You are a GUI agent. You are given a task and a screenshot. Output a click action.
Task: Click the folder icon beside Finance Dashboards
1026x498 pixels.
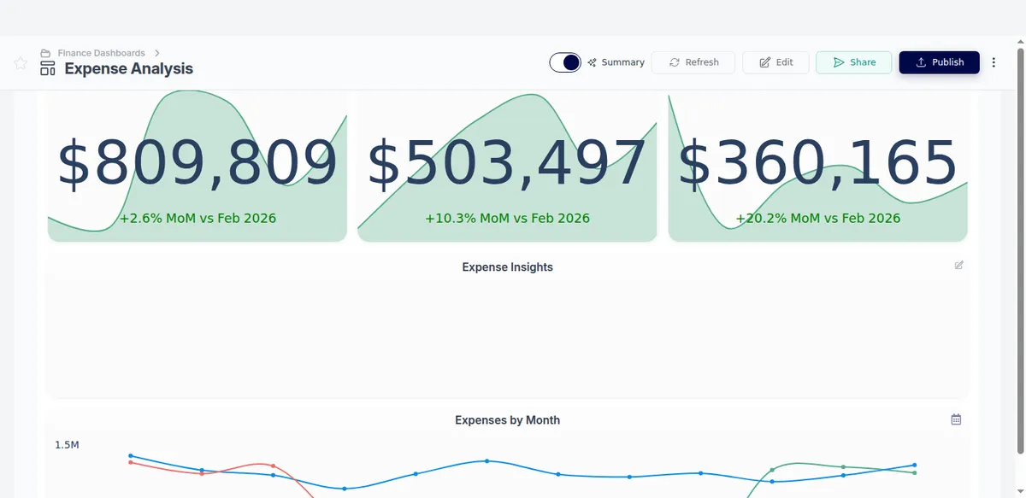coord(46,53)
